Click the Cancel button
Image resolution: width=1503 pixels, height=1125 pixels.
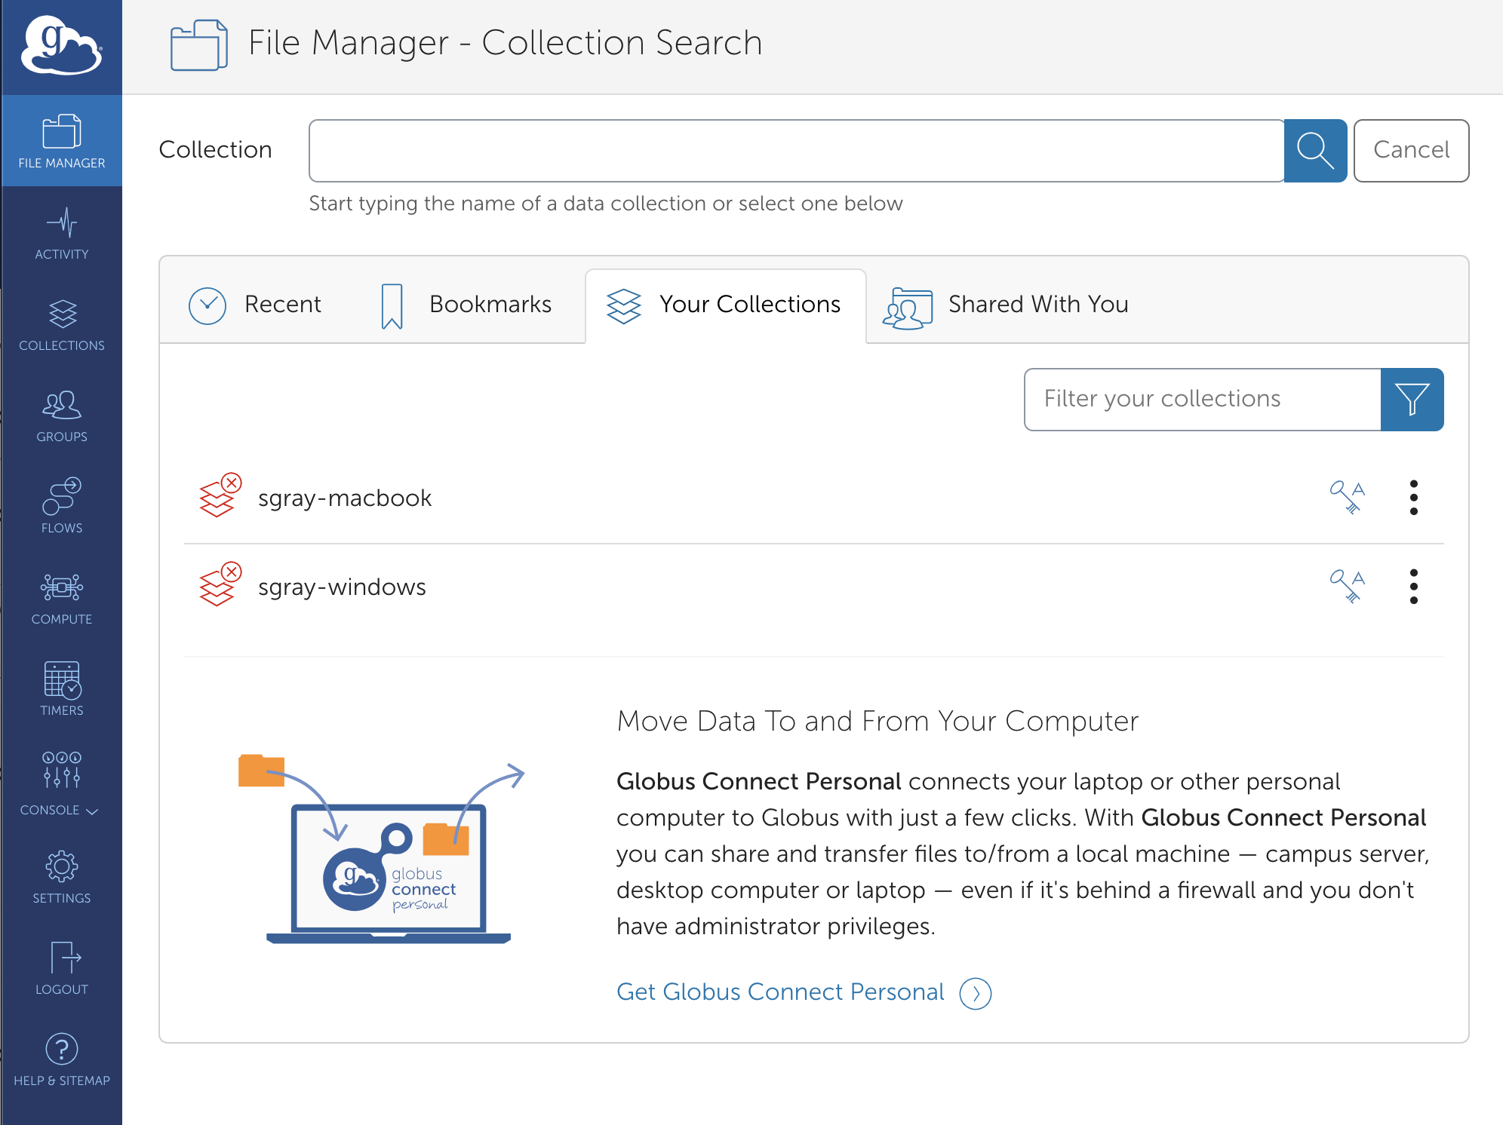[1411, 150]
